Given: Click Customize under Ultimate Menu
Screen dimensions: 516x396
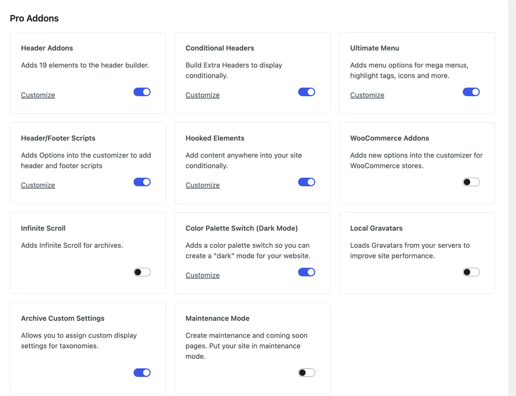Looking at the screenshot, I should coord(367,95).
